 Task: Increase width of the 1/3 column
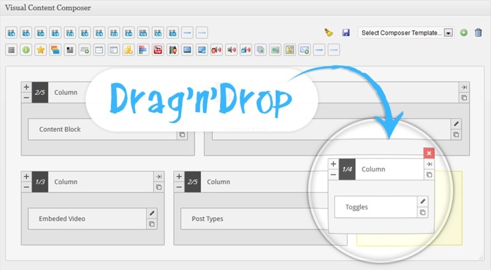point(26,176)
